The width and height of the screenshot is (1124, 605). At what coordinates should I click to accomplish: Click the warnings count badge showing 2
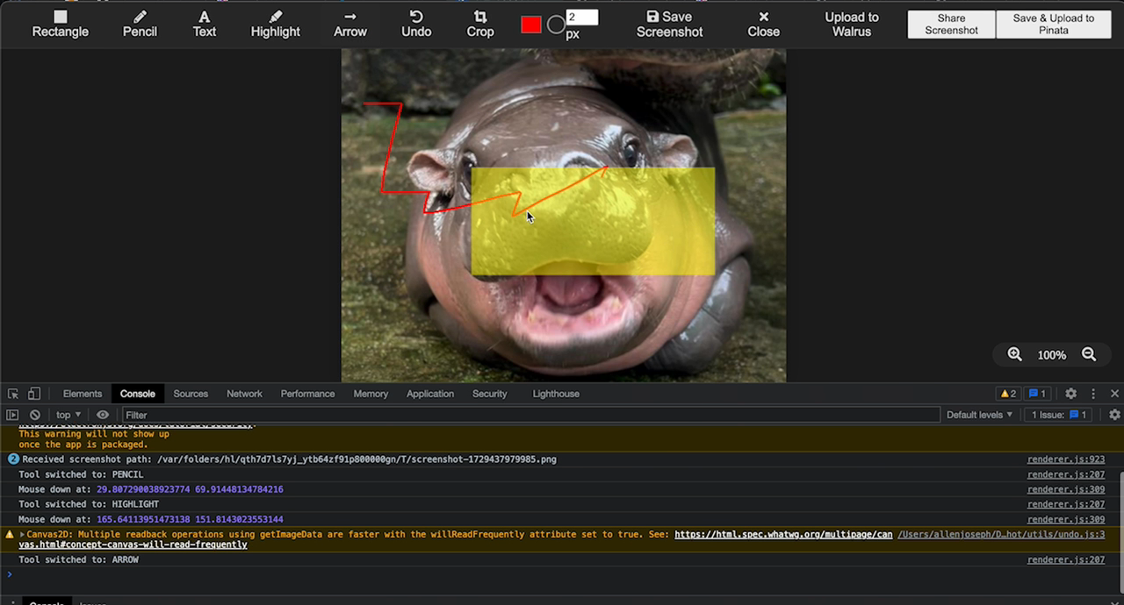pos(1008,394)
